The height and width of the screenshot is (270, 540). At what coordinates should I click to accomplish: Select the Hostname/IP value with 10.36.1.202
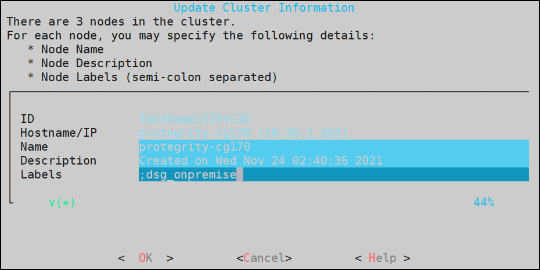coord(243,133)
